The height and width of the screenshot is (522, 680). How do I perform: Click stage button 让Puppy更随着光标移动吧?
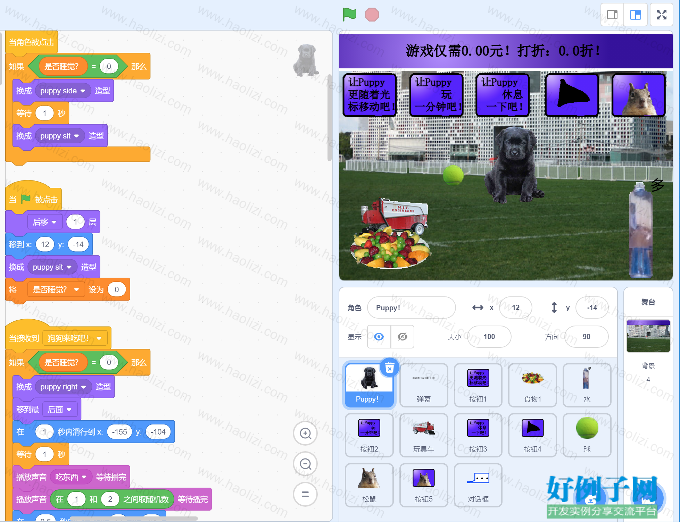(370, 95)
